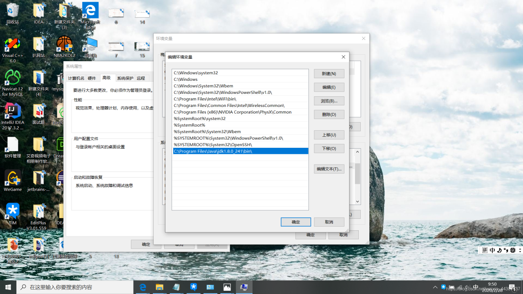The width and height of the screenshot is (523, 294).
Task: Launch IntelliJ IDEA 2017.3.2 shortcut
Action: pyautogui.click(x=13, y=116)
